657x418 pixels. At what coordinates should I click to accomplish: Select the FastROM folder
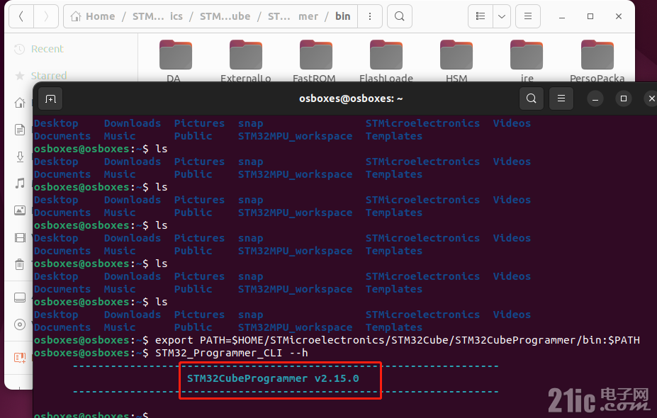click(316, 61)
